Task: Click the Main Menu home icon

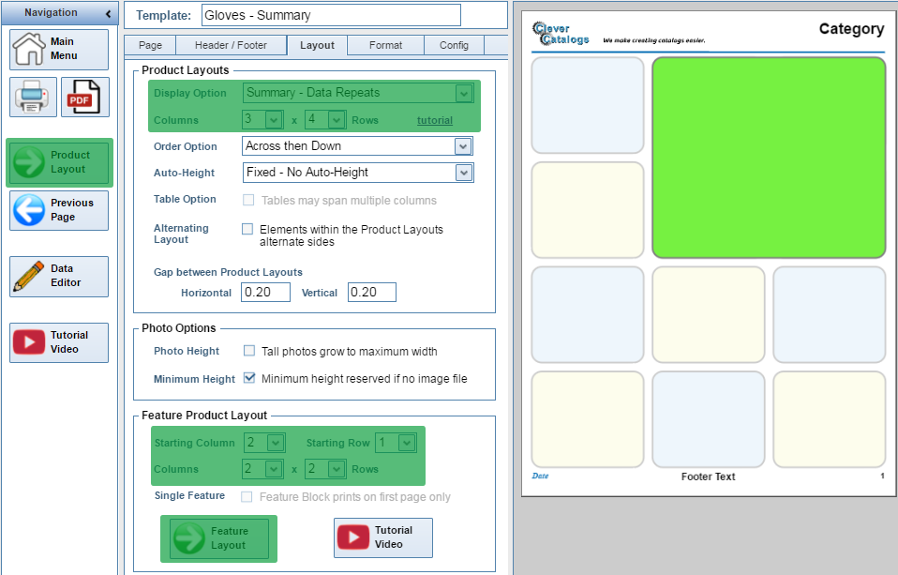Action: tap(29, 49)
